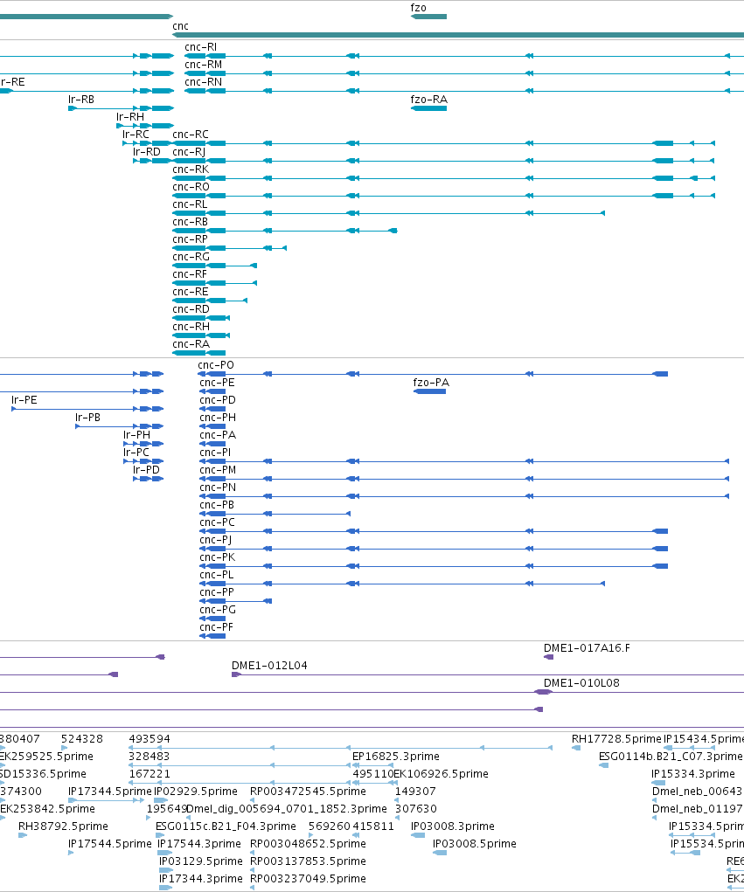Click the fzo-RA transcript label
The width and height of the screenshot is (744, 892).
[429, 100]
